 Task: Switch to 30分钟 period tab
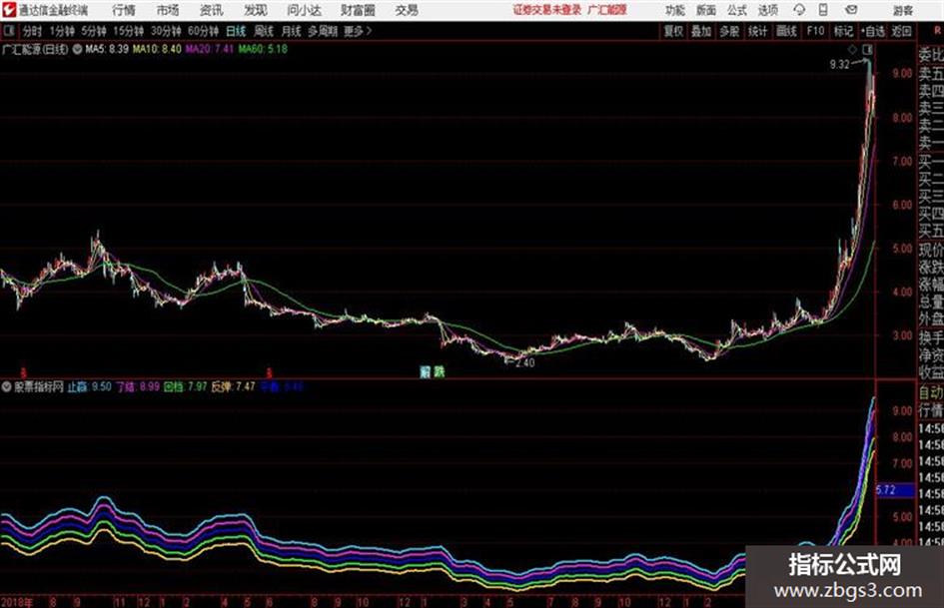[x=166, y=31]
